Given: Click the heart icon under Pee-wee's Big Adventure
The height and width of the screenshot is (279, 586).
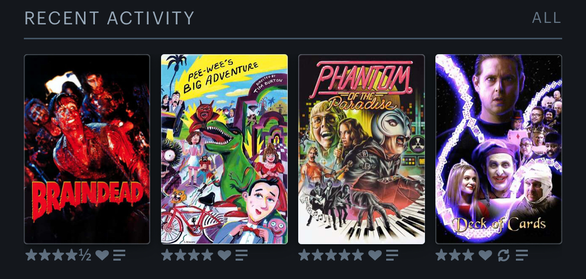Looking at the screenshot, I should click(x=224, y=255).
